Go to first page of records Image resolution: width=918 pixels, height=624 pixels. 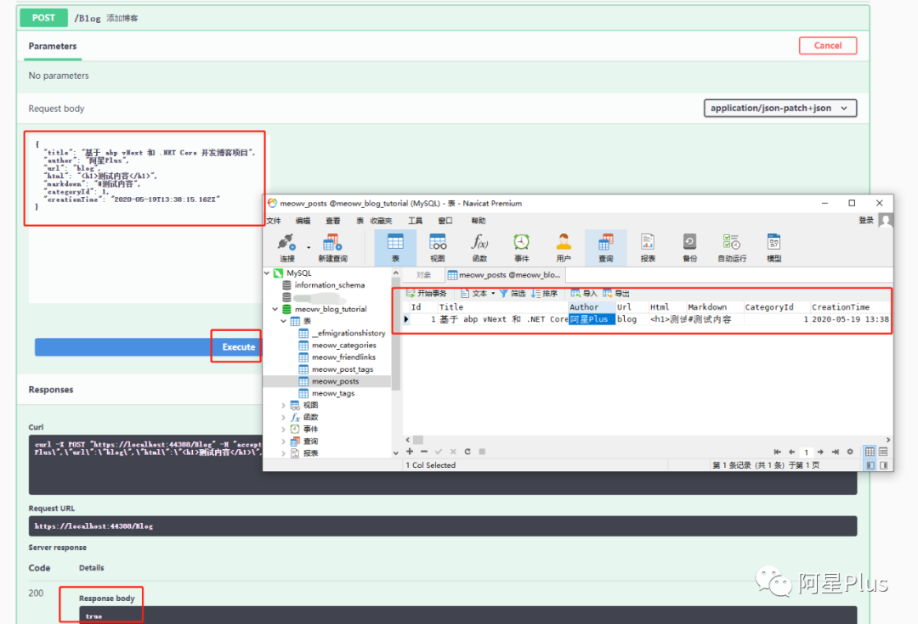[x=777, y=452]
